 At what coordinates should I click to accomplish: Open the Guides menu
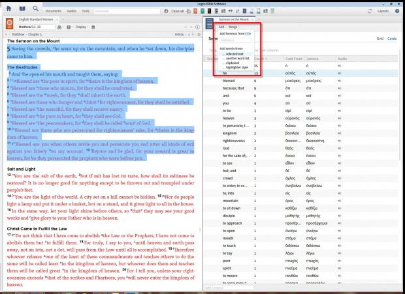70,11
